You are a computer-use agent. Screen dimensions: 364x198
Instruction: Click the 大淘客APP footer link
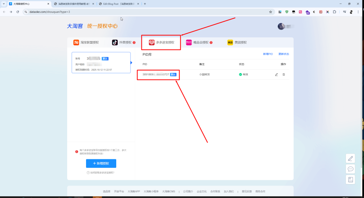point(134,192)
